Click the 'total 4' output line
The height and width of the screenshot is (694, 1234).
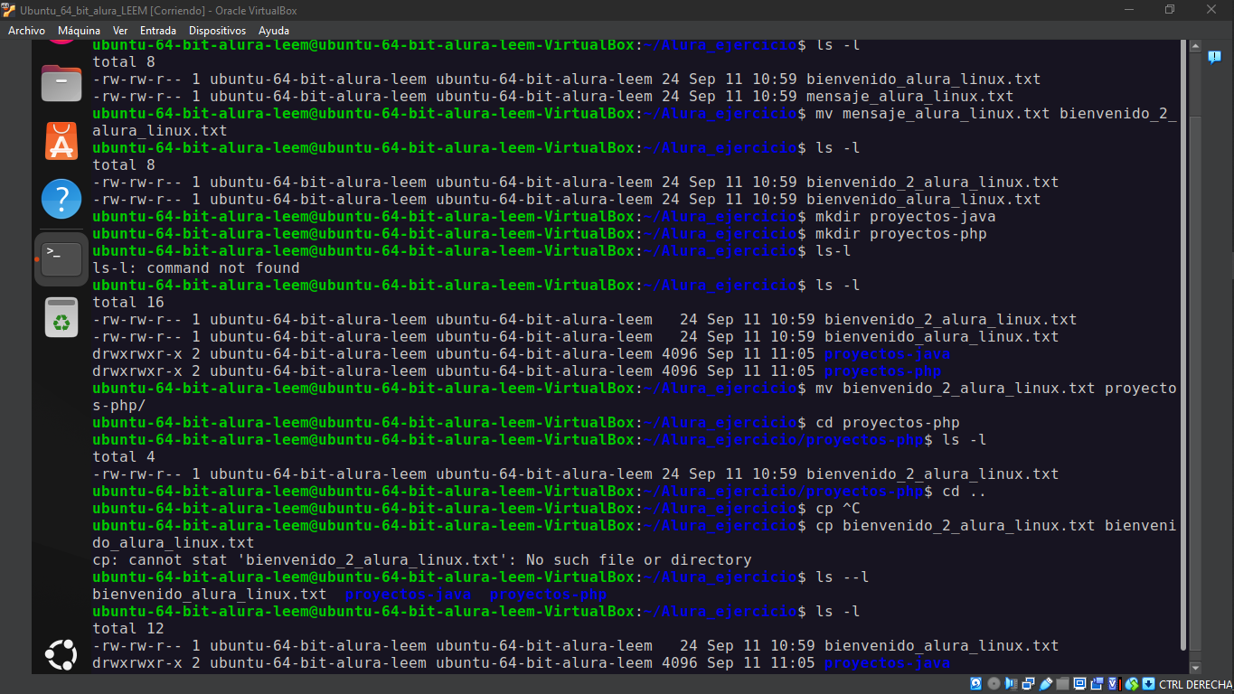pos(124,457)
